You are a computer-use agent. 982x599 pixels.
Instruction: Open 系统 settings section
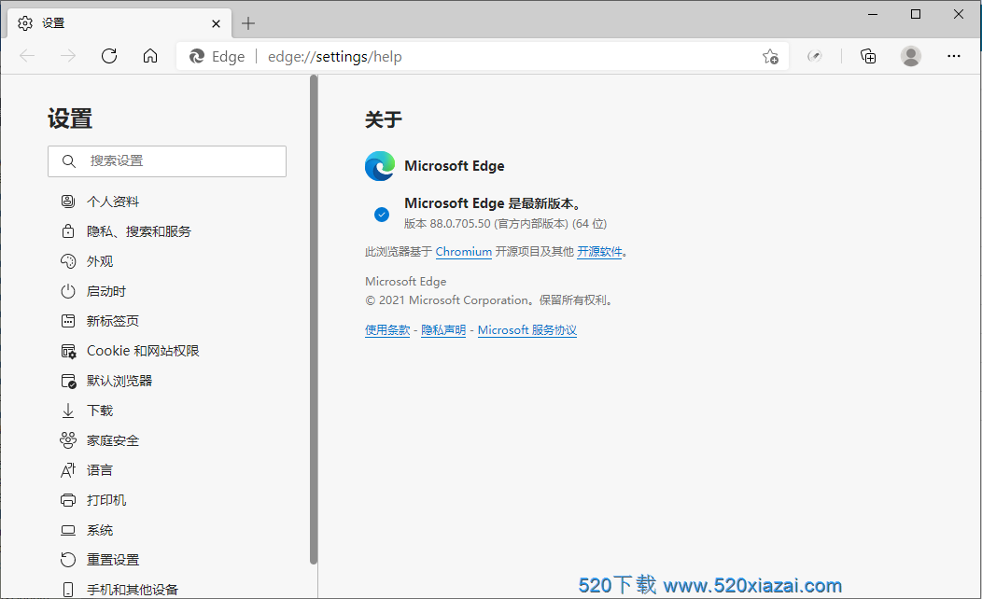coord(100,530)
